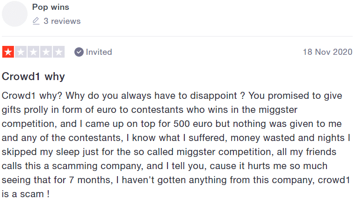Click the final line is a scam
Screen dimensions: 355x200
click(x=26, y=194)
